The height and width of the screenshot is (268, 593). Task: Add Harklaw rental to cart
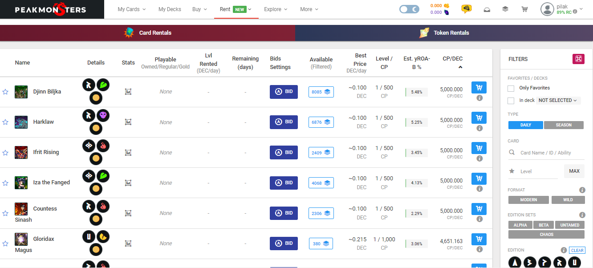(479, 118)
